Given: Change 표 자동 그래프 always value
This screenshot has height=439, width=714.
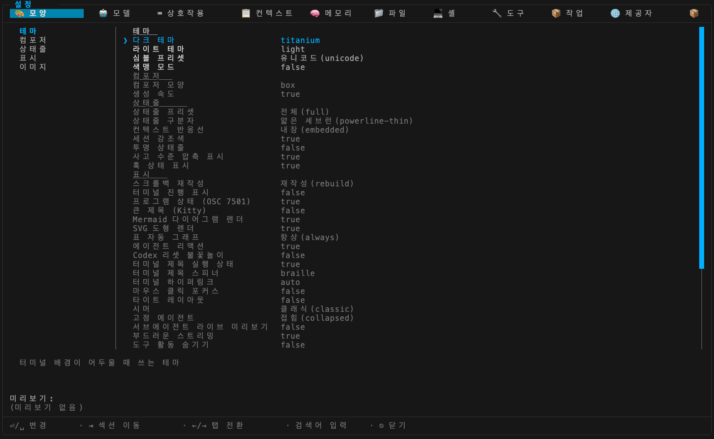Looking at the screenshot, I should tap(310, 237).
